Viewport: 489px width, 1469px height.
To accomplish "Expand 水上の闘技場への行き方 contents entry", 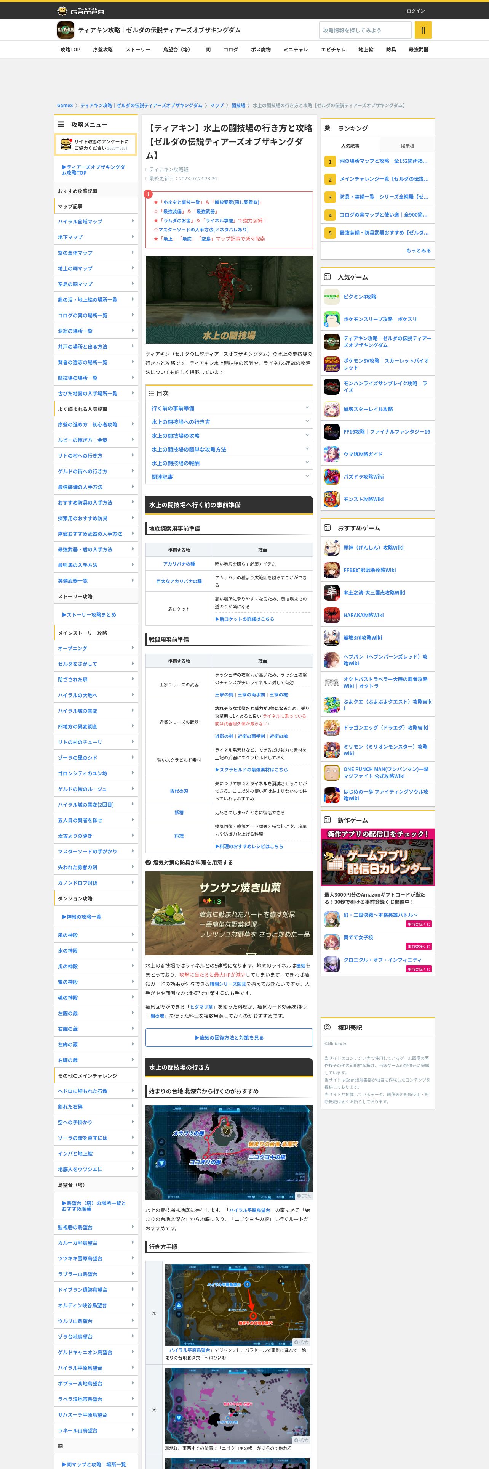I will tap(229, 422).
